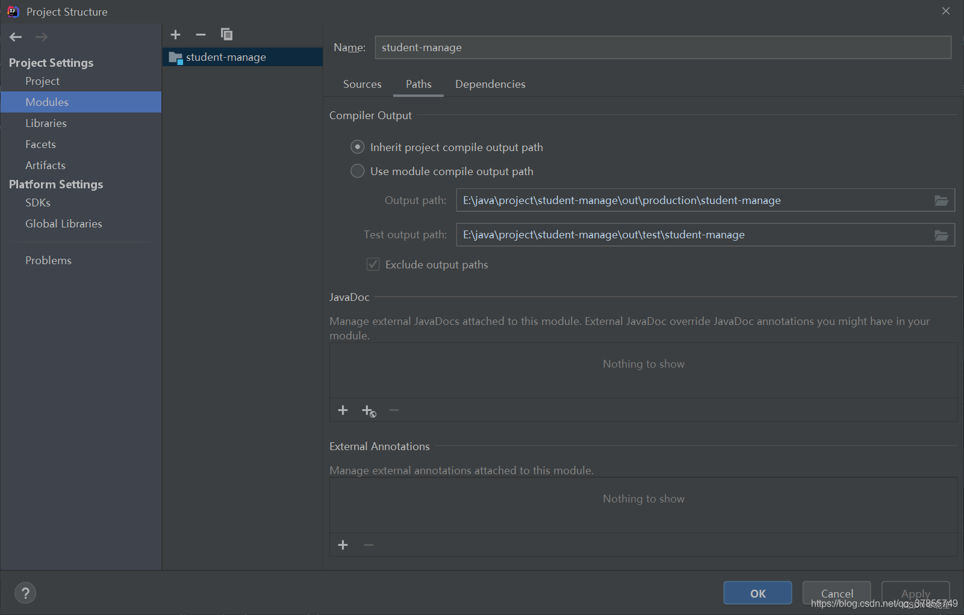Add JavaDoc path with plus icon

coord(343,410)
